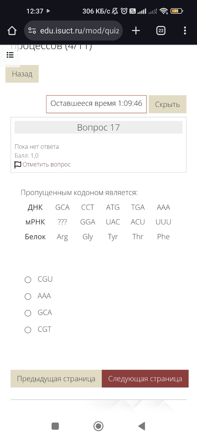Open a new browser tab with the plus icon
Viewport: 197px width, 438px height.
pyautogui.click(x=136, y=31)
